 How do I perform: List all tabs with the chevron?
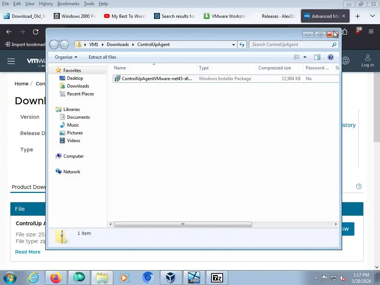point(373,16)
